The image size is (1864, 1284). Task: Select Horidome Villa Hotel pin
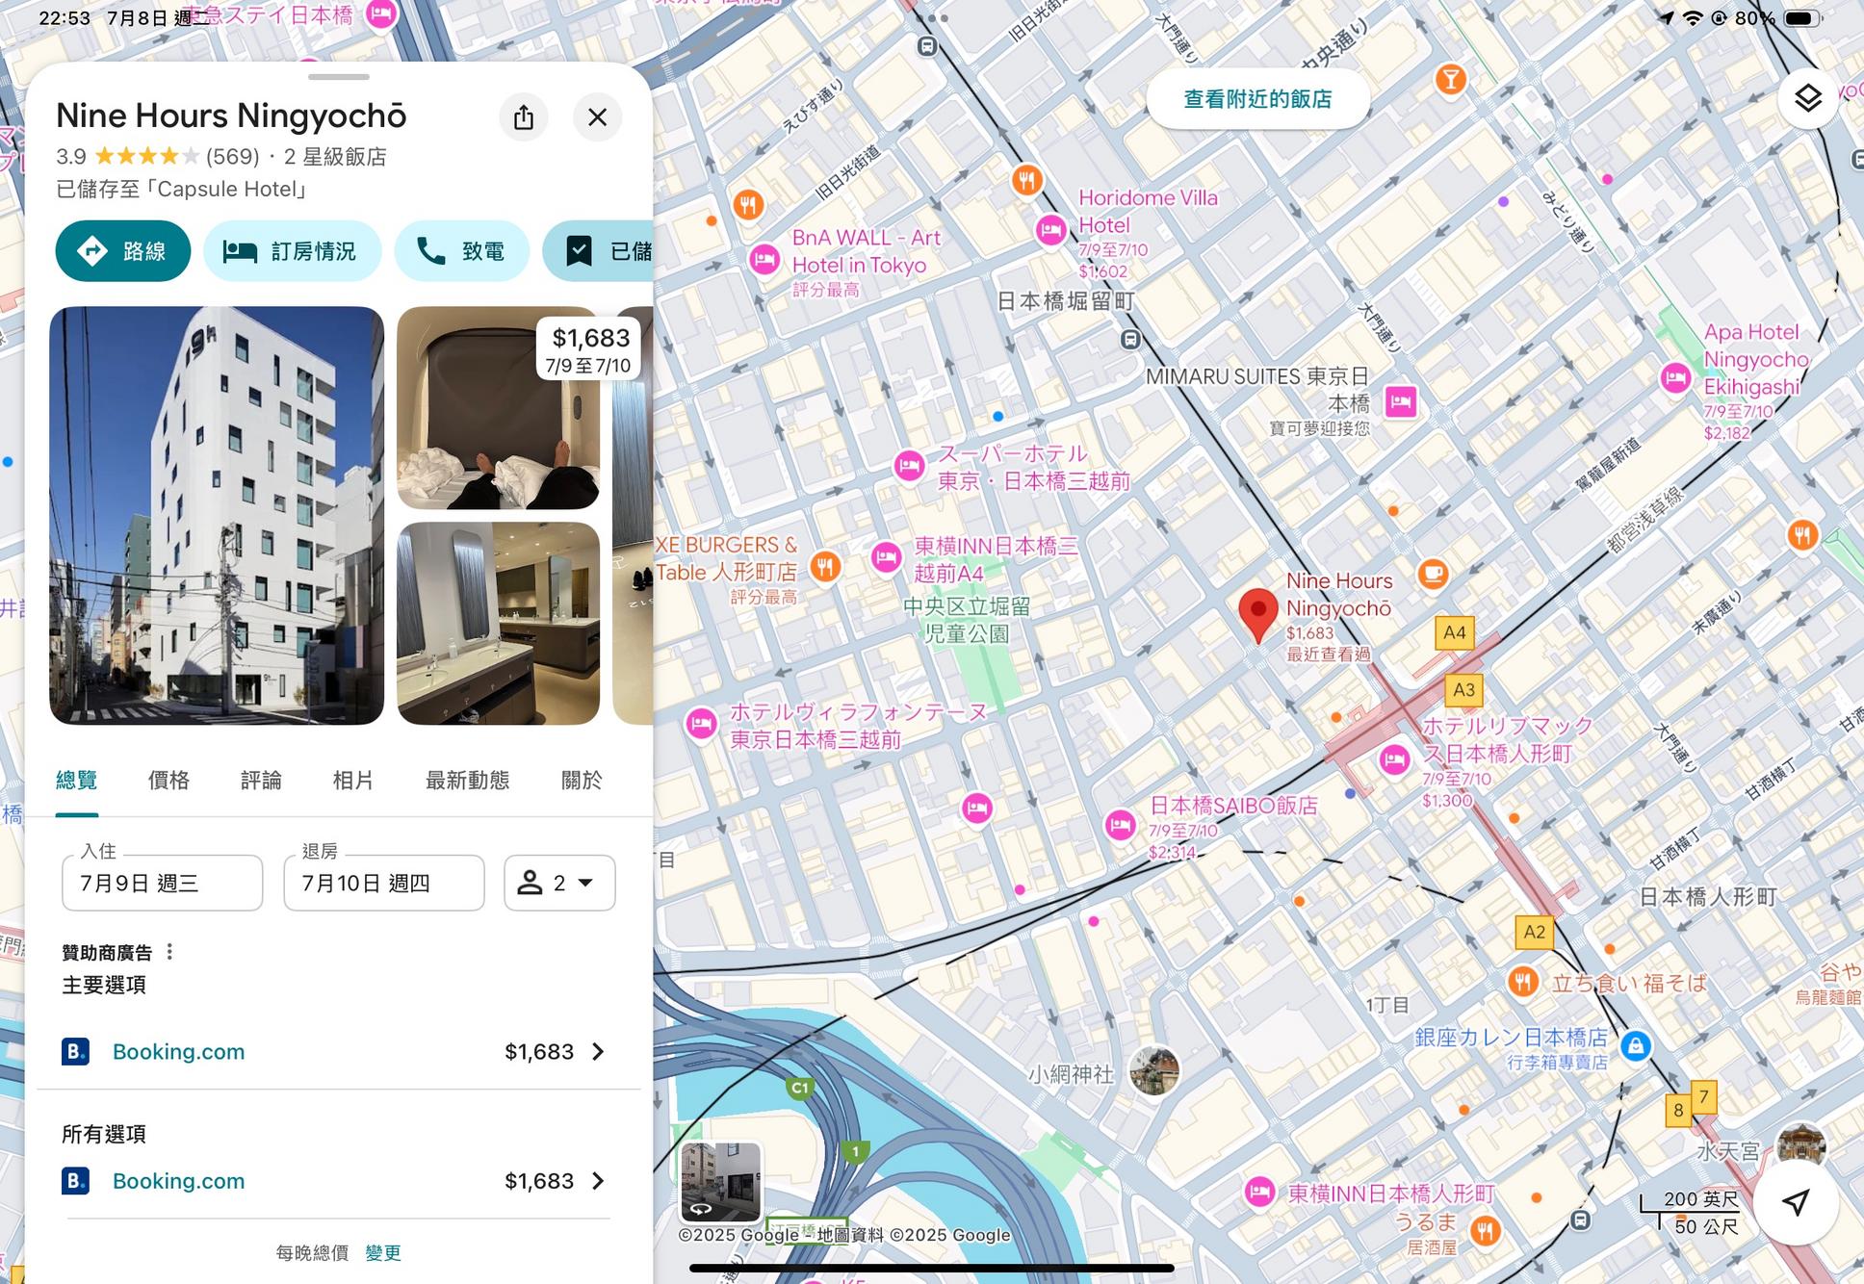1050,229
